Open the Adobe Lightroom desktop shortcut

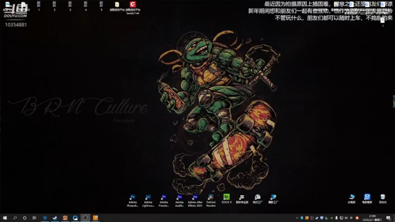(148, 200)
